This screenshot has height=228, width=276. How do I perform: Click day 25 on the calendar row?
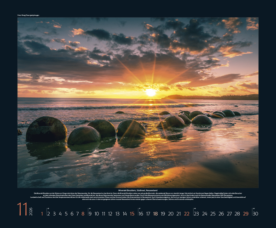point(213,213)
